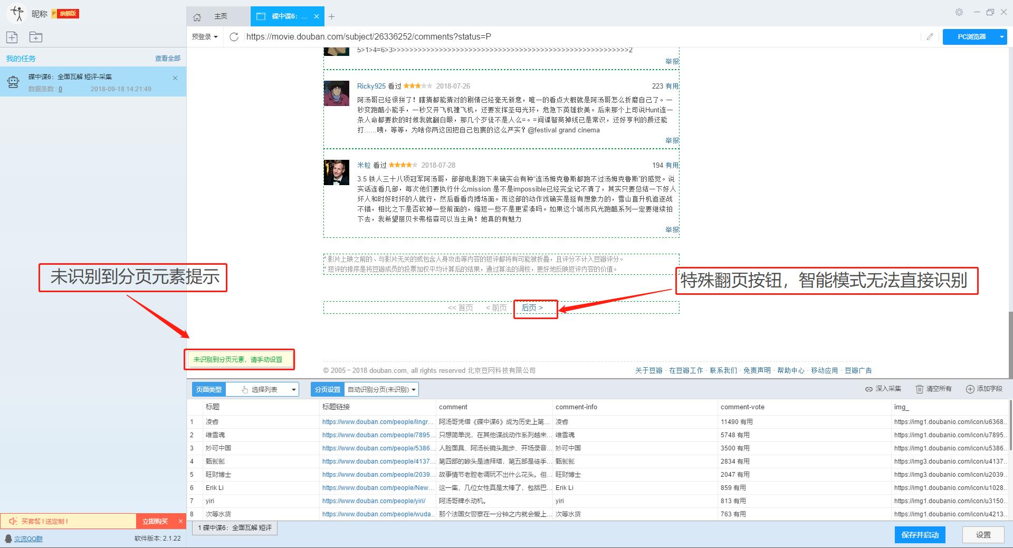1013x548 pixels.
Task: Click the 数据条数 0 link
Action: 60,89
